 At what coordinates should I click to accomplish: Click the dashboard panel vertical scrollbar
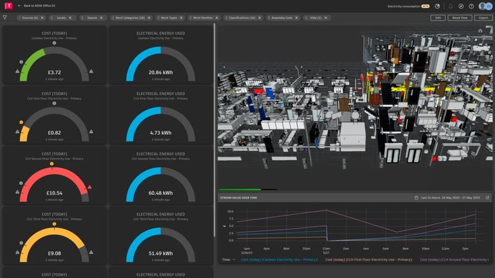[x=214, y=130]
